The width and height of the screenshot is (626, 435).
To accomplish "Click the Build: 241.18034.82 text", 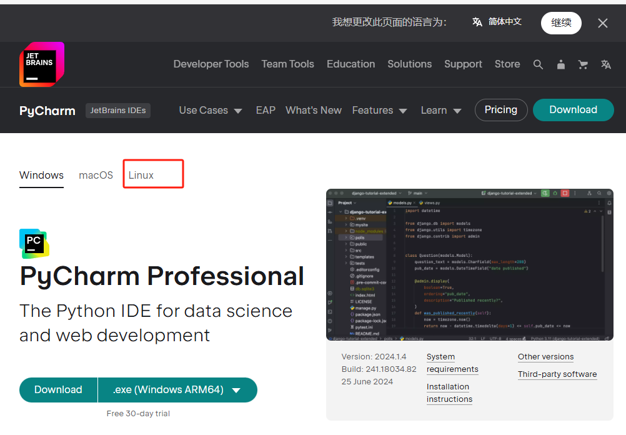I will click(379, 369).
